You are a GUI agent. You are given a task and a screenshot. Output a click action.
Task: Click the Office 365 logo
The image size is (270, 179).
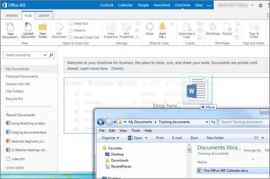coord(14,5)
